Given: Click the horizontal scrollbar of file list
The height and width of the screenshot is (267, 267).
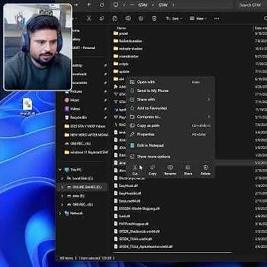Looking at the screenshot, I should 173,252.
